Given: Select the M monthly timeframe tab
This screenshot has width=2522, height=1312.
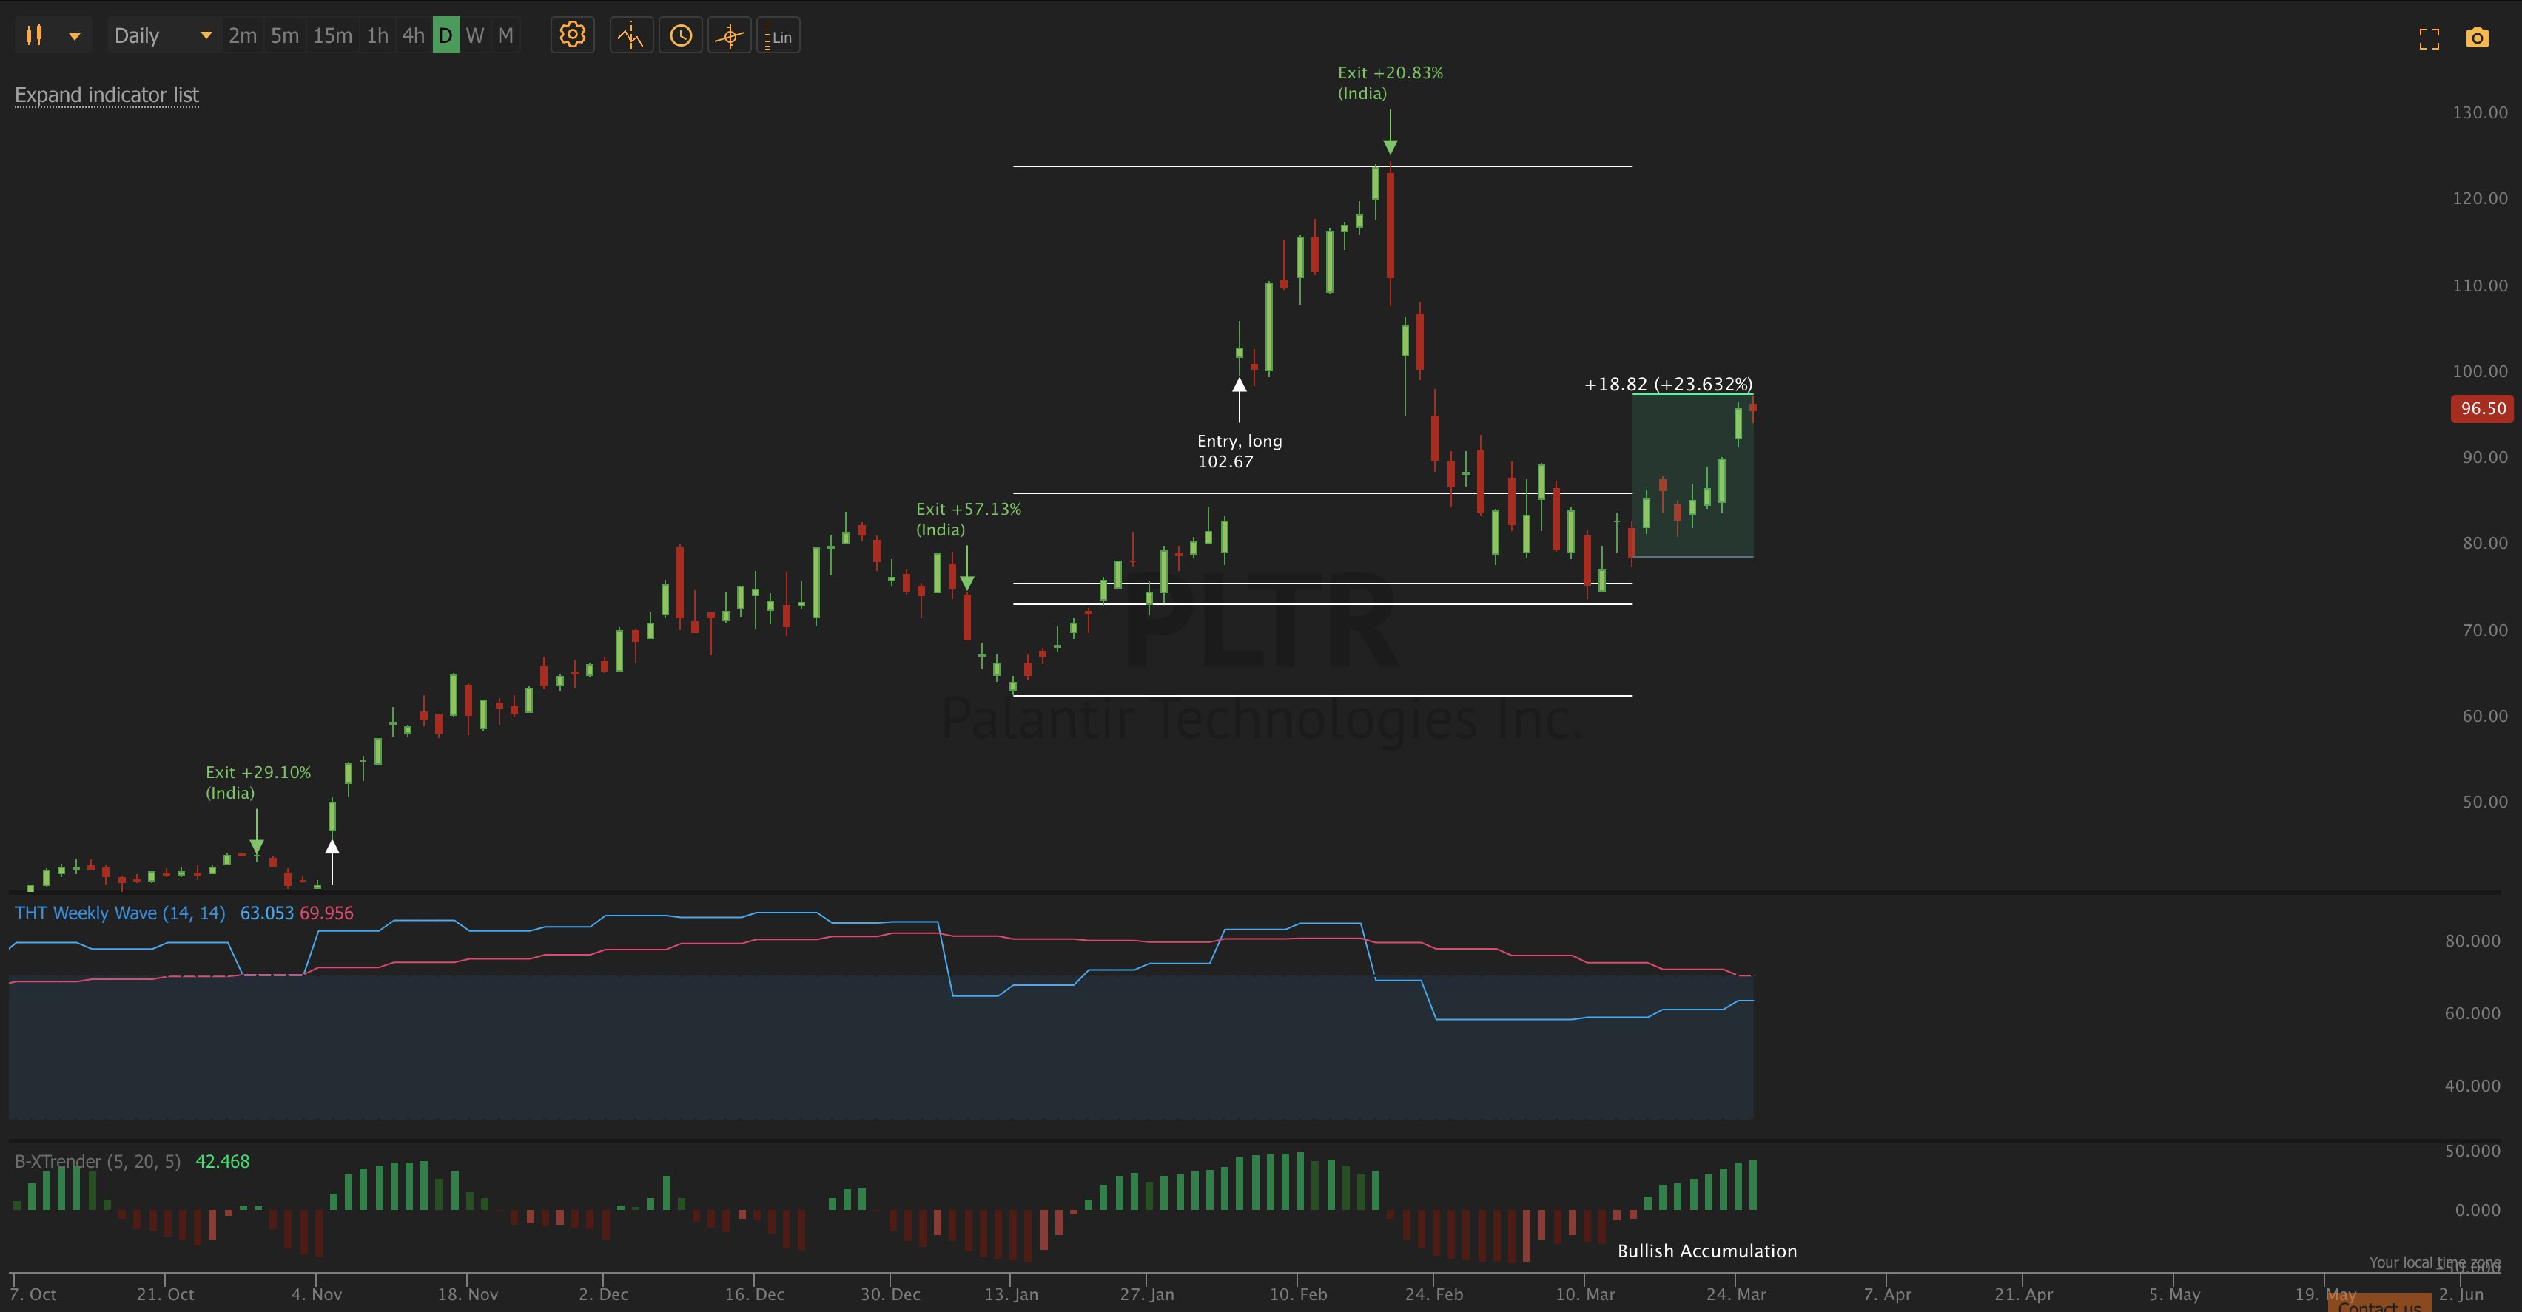Looking at the screenshot, I should click(505, 36).
